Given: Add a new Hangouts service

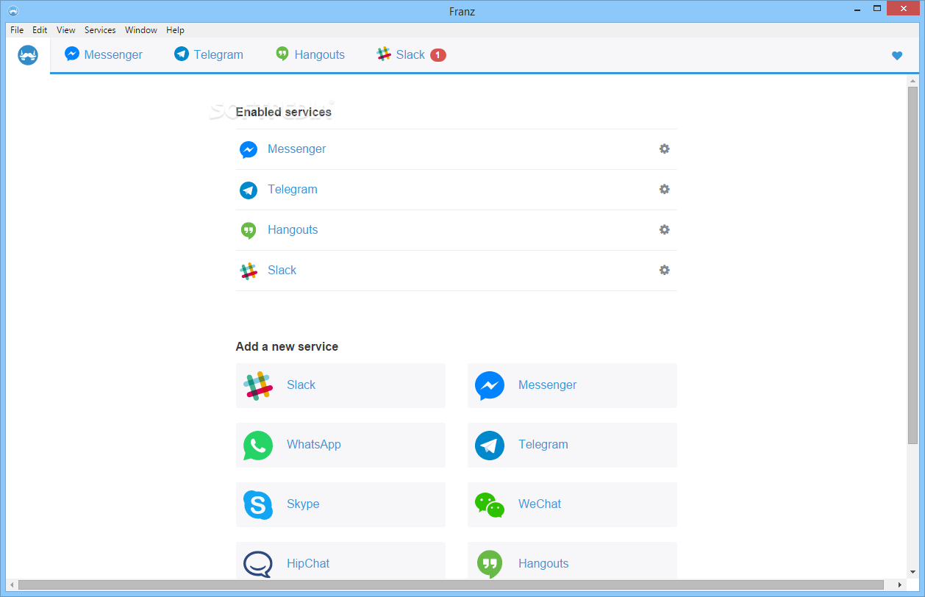Looking at the screenshot, I should [x=572, y=560].
